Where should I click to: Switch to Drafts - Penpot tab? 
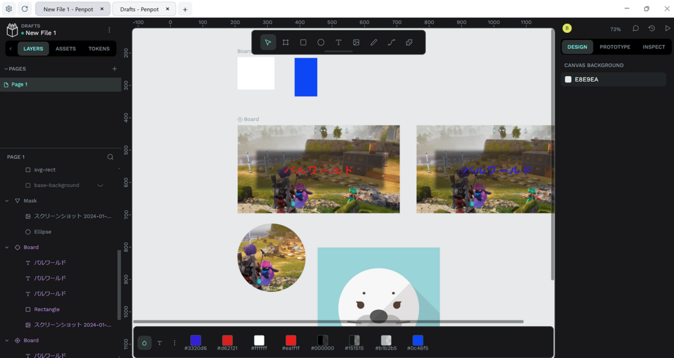click(x=139, y=9)
